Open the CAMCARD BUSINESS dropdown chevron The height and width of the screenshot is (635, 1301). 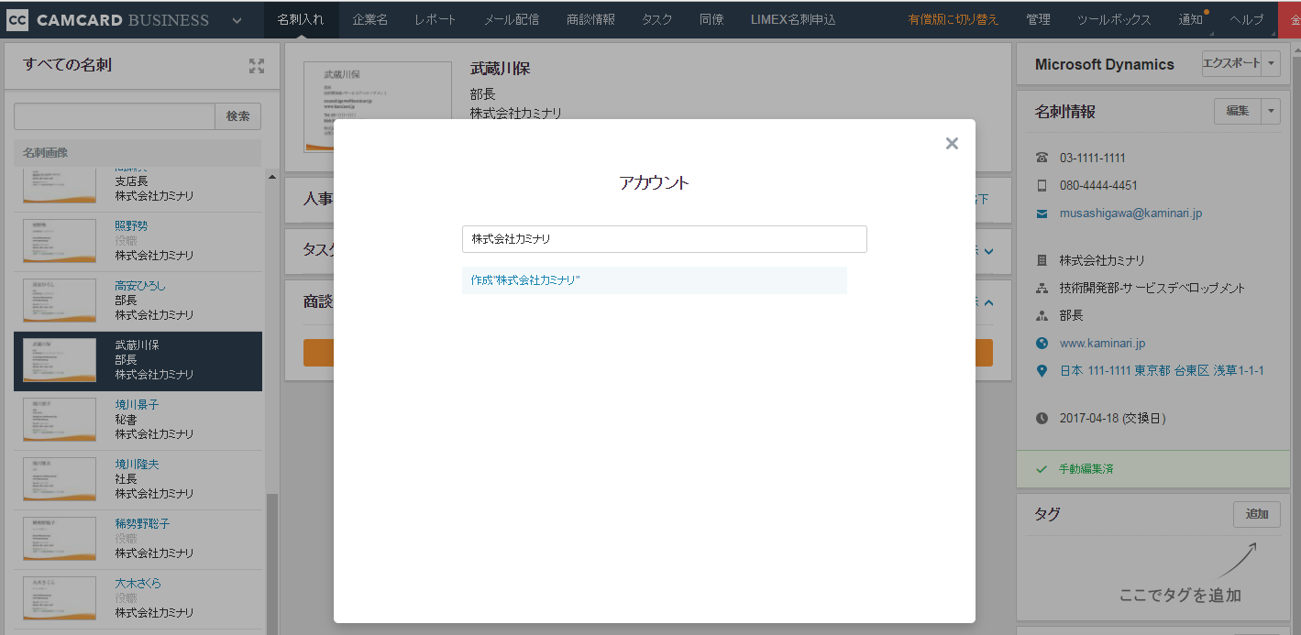[237, 20]
